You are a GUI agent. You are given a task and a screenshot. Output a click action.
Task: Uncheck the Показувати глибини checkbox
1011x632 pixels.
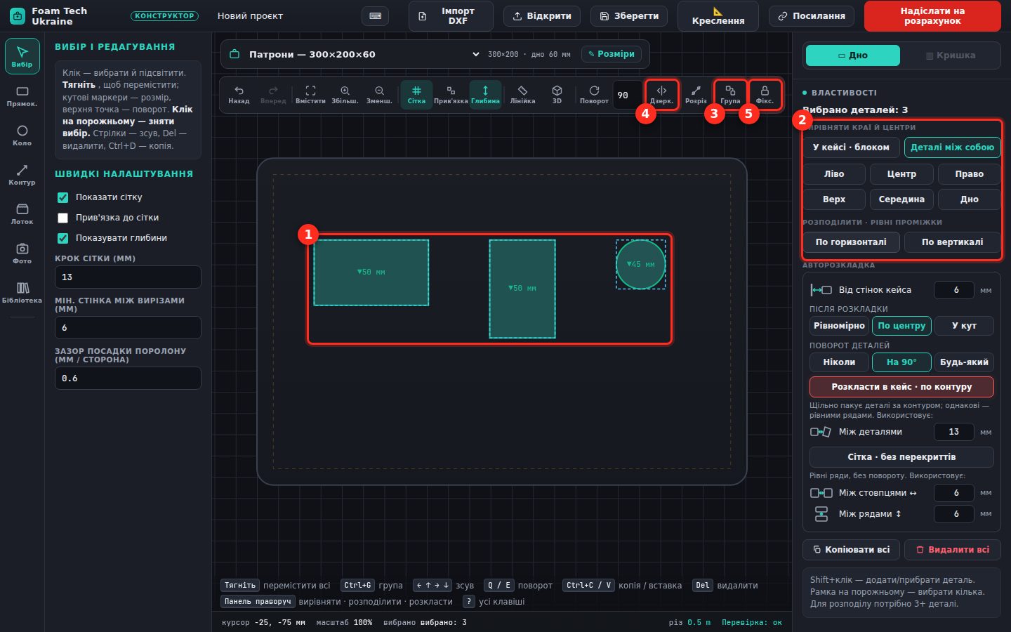tap(62, 238)
